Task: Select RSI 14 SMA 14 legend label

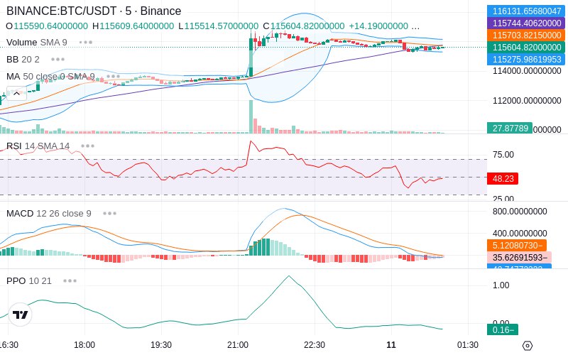Action: coord(38,146)
